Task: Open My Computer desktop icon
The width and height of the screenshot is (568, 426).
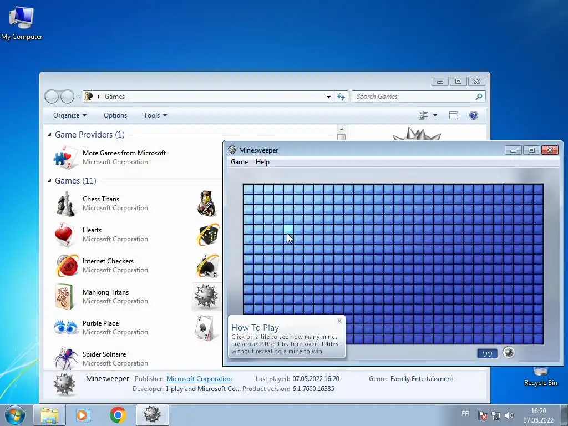Action: coord(22,23)
